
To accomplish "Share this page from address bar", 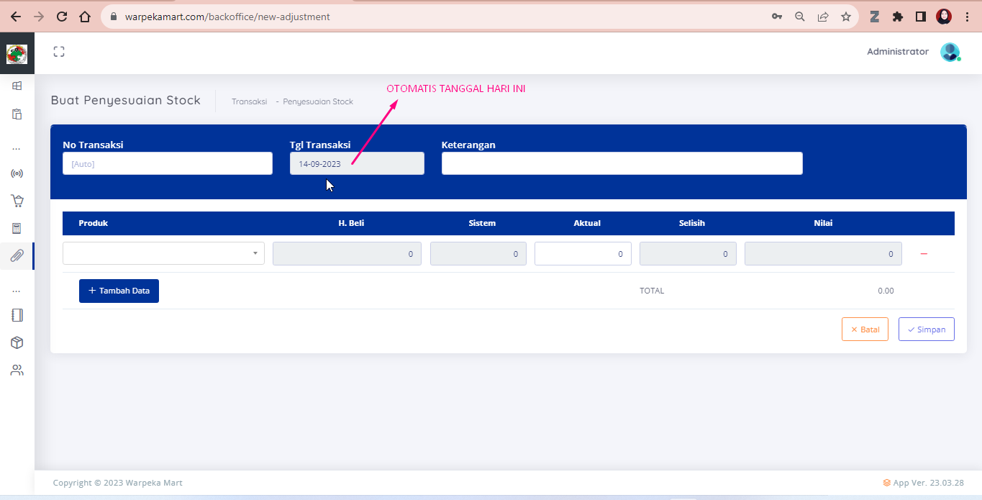I will [823, 17].
